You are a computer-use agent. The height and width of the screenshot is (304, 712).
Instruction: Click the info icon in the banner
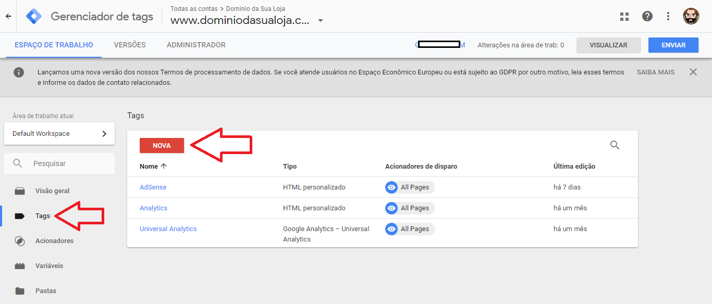point(19,72)
